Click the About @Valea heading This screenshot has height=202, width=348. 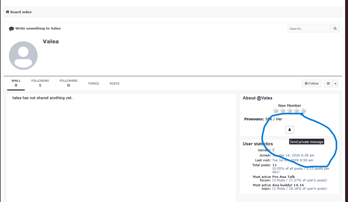click(x=258, y=98)
